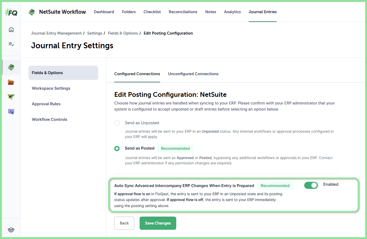Open the Dashboard menu item

click(x=104, y=12)
